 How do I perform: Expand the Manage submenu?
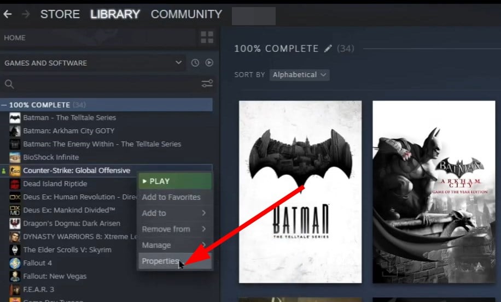tap(175, 245)
